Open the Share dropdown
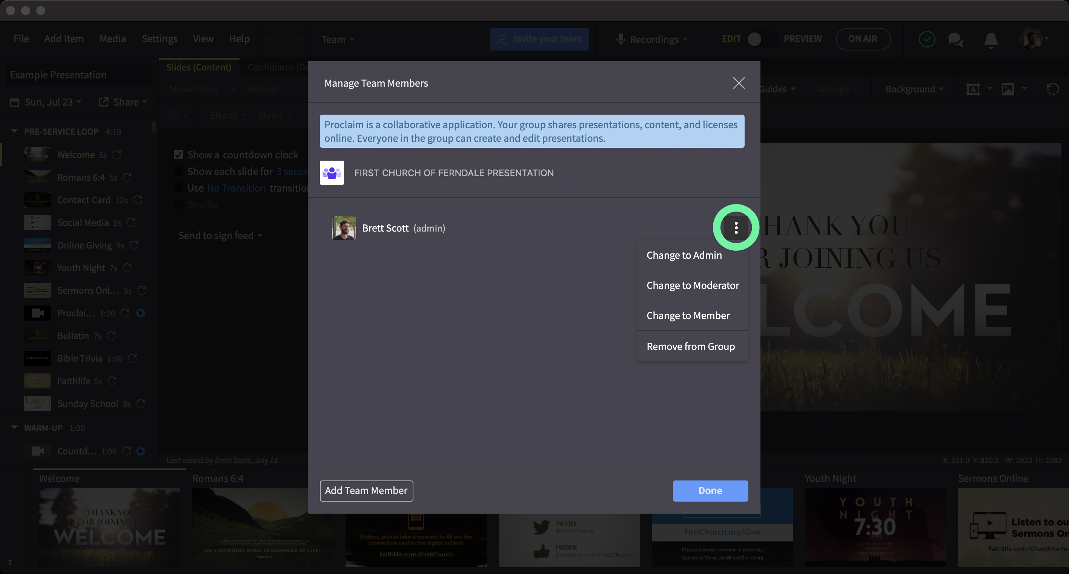Viewport: 1069px width, 574px height. 123,102
